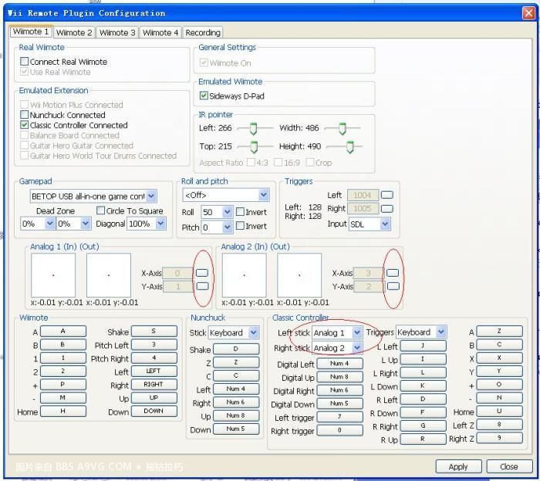Click the Analog 1 X-Axis assign button
The image size is (540, 481).
click(201, 273)
